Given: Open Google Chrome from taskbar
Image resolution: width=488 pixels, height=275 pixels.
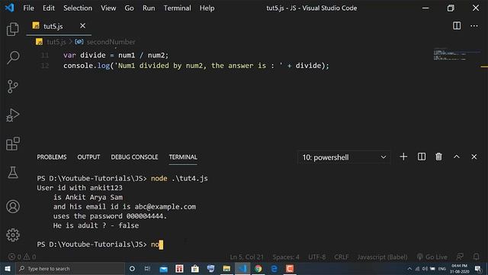Looking at the screenshot, I should (x=258, y=268).
